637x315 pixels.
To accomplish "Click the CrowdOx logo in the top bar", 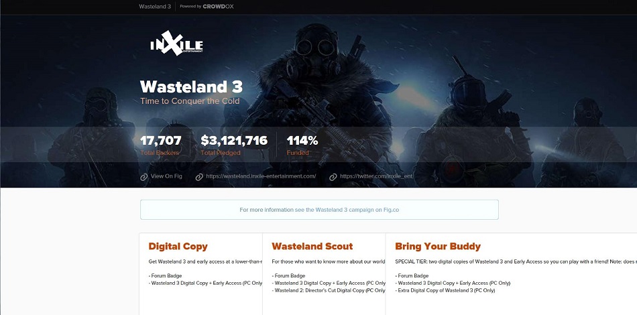I will click(x=218, y=7).
